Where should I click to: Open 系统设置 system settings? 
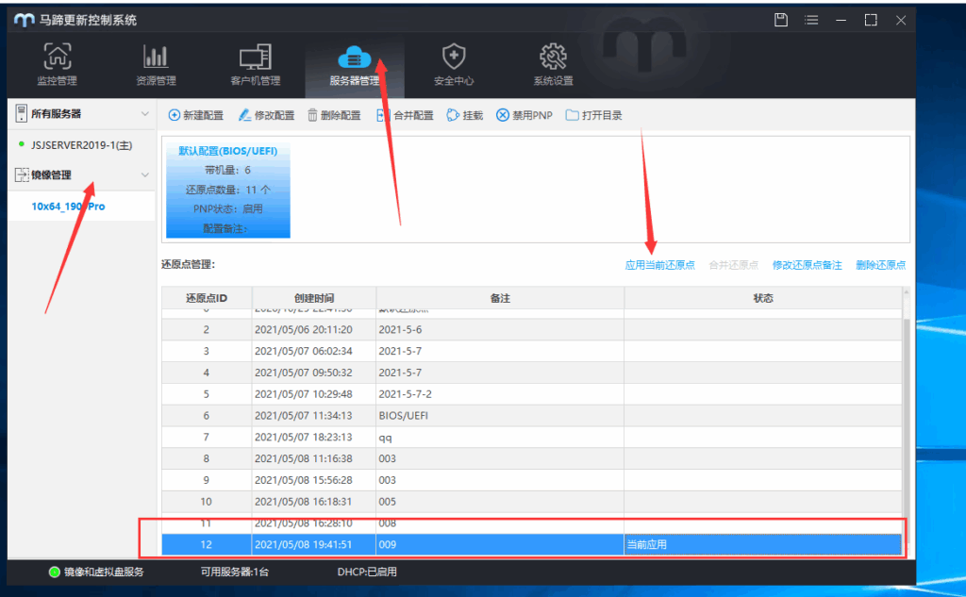(x=553, y=65)
